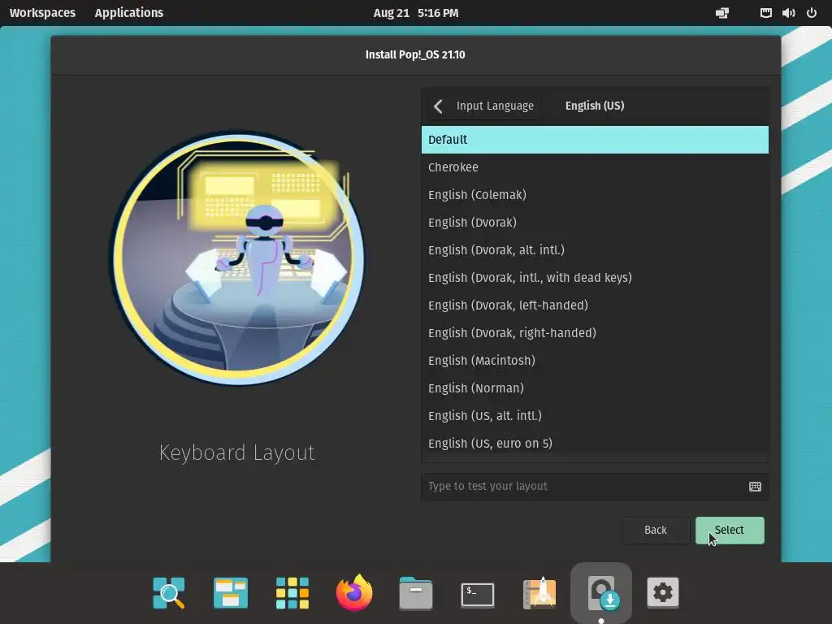Select English (US, euro on 5) layout
This screenshot has height=624, width=832.
pyautogui.click(x=595, y=443)
